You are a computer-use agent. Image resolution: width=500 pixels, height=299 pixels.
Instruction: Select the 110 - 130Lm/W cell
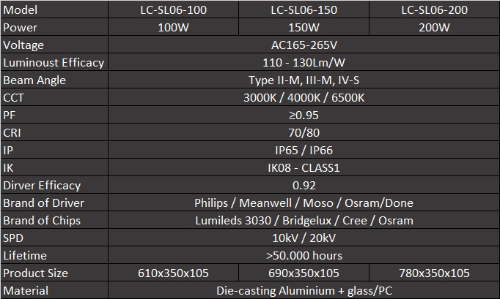click(304, 63)
